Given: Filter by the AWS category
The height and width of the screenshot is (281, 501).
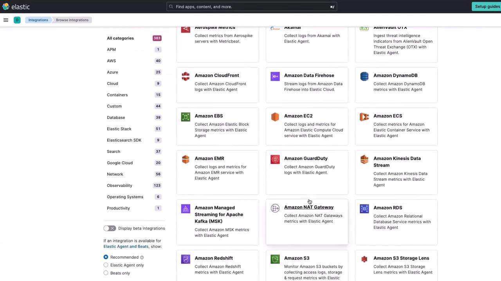Looking at the screenshot, I should [x=112, y=61].
